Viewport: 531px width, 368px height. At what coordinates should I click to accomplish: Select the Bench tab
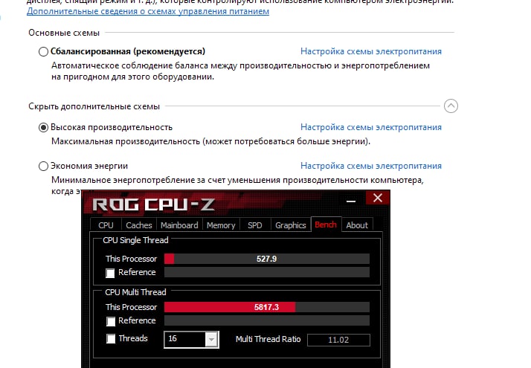(x=326, y=225)
